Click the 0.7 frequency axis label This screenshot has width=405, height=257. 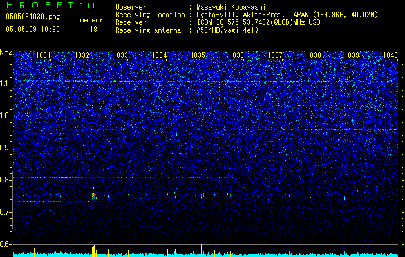tap(5, 212)
